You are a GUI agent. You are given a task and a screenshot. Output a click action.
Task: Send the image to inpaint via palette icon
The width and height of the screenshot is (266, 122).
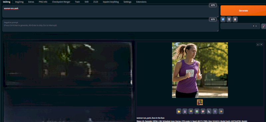203,111
